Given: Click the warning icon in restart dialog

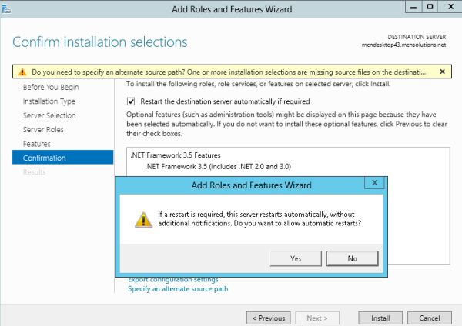Looking at the screenshot, I should [143, 219].
